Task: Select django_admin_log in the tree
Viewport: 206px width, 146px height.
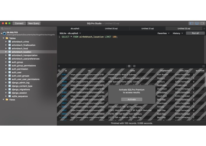Action: pos(21,82)
